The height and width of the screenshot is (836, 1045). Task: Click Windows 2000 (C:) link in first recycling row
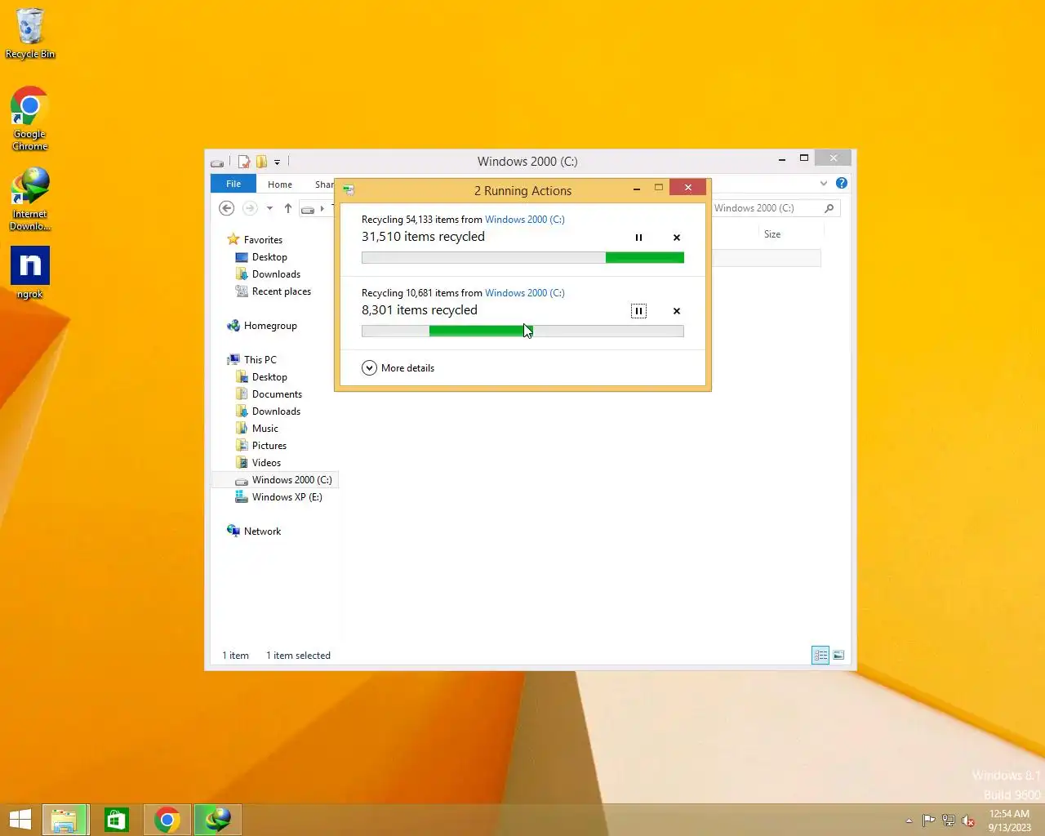point(525,220)
